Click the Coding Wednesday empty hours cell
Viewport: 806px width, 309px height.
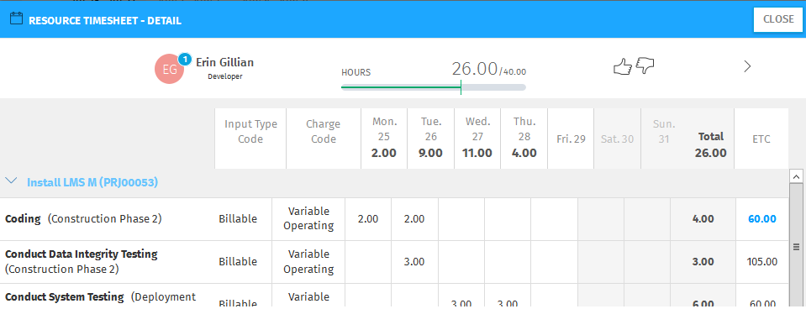(x=461, y=219)
